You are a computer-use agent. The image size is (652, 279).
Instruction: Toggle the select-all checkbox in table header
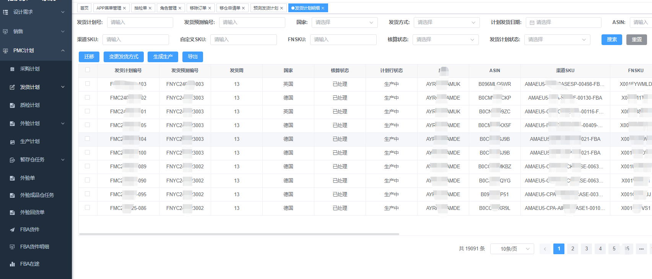tap(88, 70)
